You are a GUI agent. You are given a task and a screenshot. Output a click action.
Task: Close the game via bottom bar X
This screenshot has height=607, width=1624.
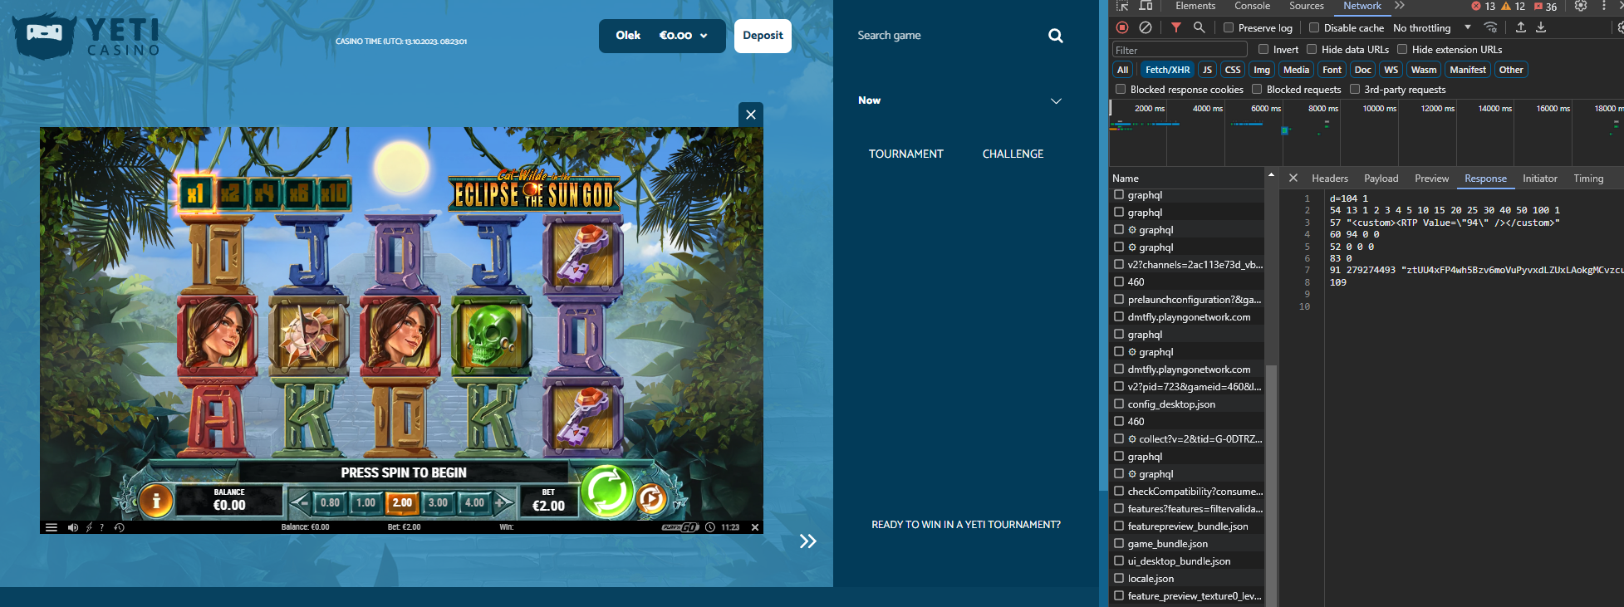click(755, 527)
